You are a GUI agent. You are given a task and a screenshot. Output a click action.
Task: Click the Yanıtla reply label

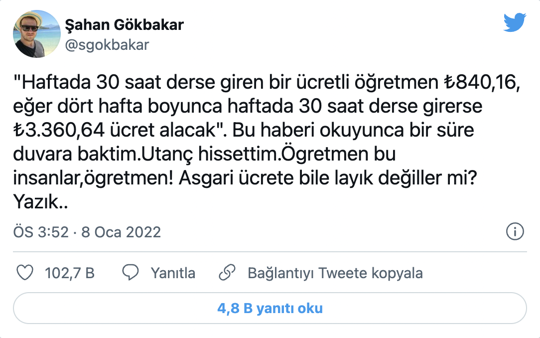(x=173, y=273)
